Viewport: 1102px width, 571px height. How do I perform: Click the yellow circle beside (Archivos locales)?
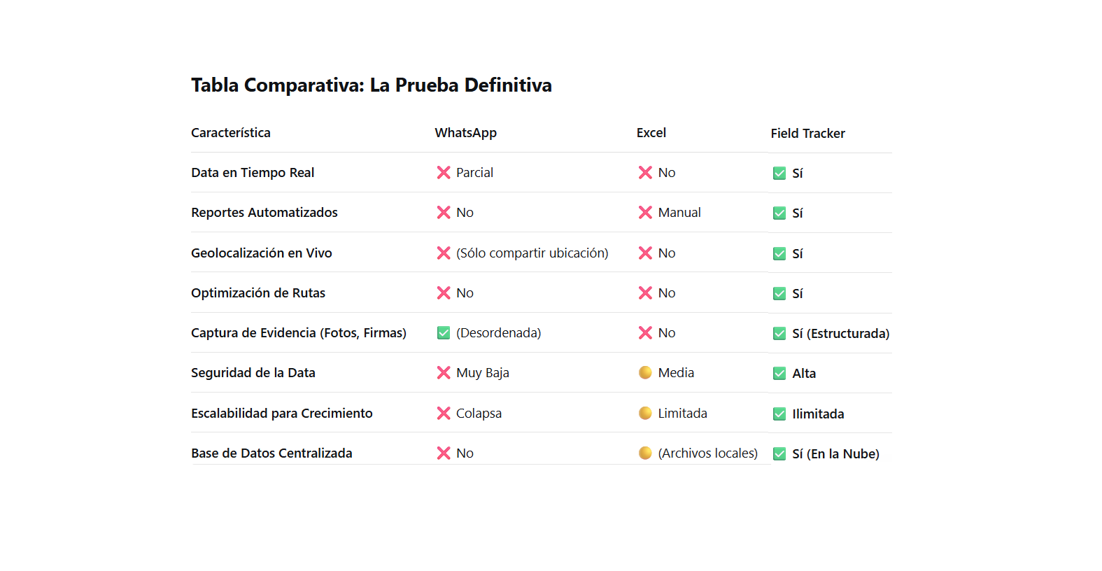pyautogui.click(x=645, y=453)
